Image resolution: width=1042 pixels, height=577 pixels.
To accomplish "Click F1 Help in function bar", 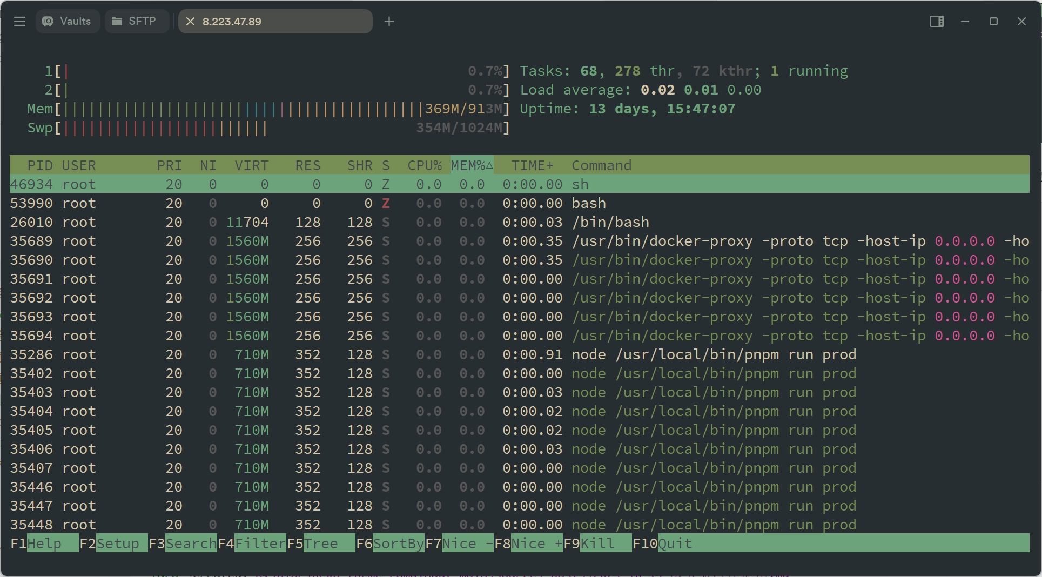I will coord(44,544).
